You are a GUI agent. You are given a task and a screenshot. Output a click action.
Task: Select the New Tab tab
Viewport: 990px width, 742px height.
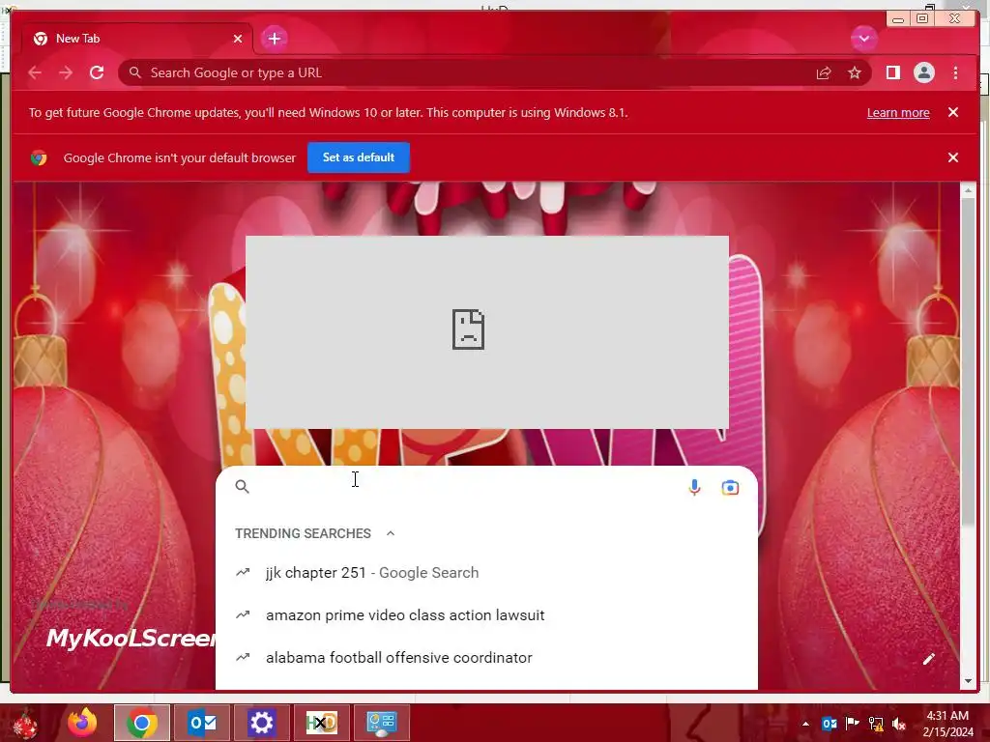pyautogui.click(x=137, y=39)
